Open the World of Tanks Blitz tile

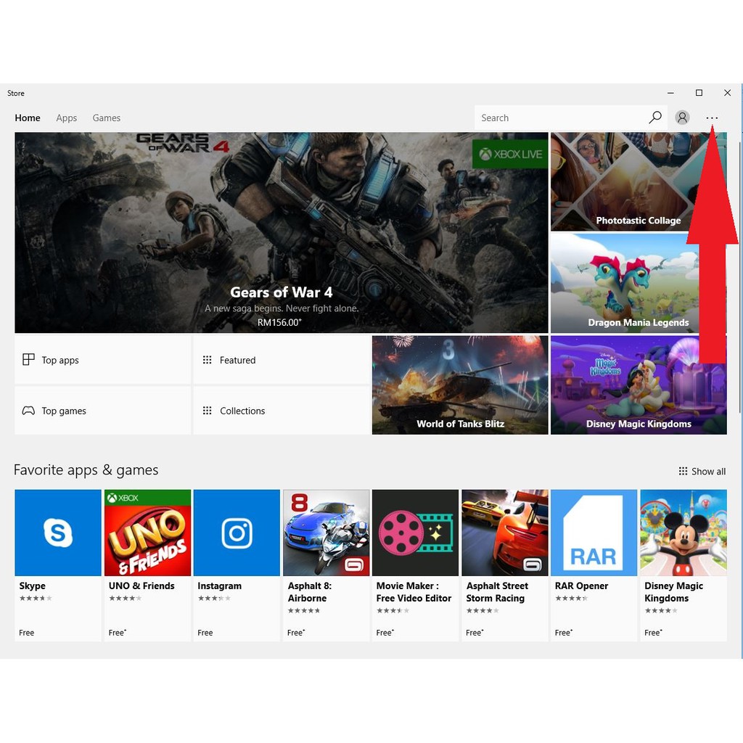tap(460, 385)
